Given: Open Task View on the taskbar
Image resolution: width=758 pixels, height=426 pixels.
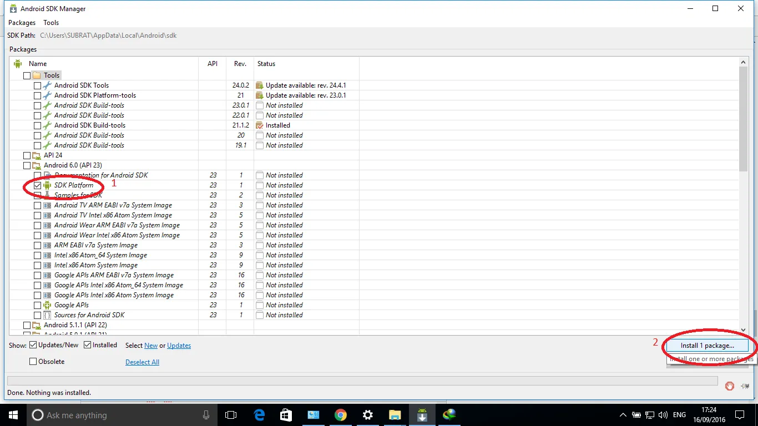Looking at the screenshot, I should pyautogui.click(x=231, y=415).
